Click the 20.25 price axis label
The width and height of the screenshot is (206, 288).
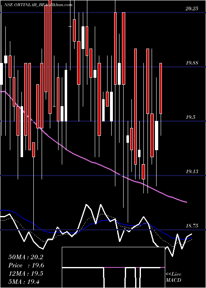(192, 9)
